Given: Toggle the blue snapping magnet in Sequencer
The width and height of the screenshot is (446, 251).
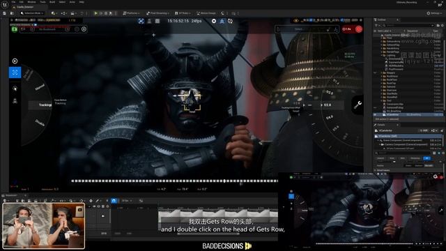Looking at the screenshot, I should coord(114,201).
